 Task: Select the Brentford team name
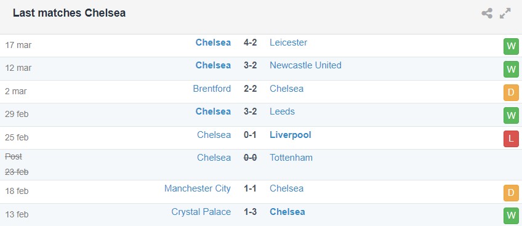pyautogui.click(x=212, y=89)
